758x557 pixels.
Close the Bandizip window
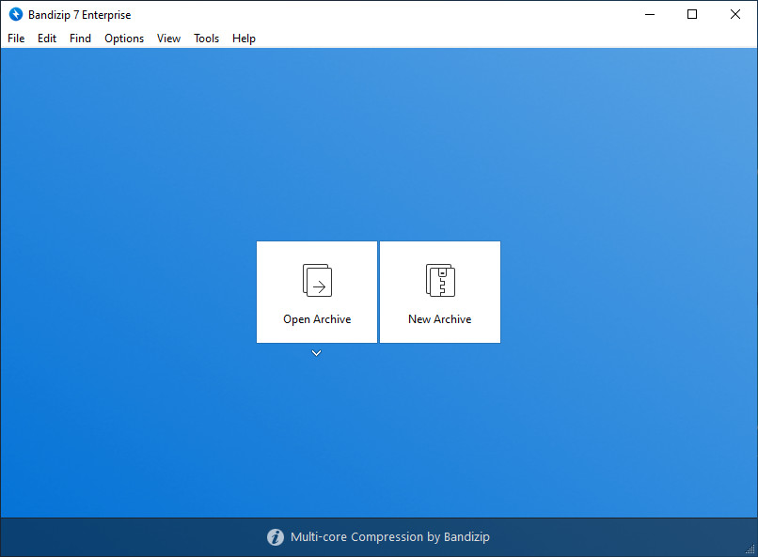pos(735,14)
